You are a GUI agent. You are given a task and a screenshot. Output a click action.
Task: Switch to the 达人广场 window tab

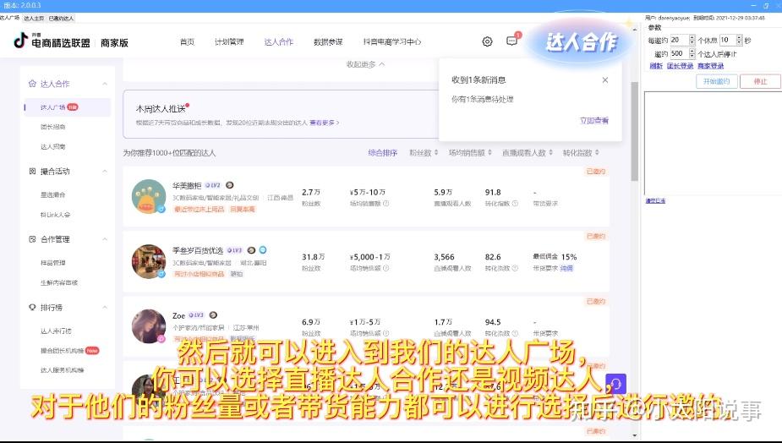(9, 18)
